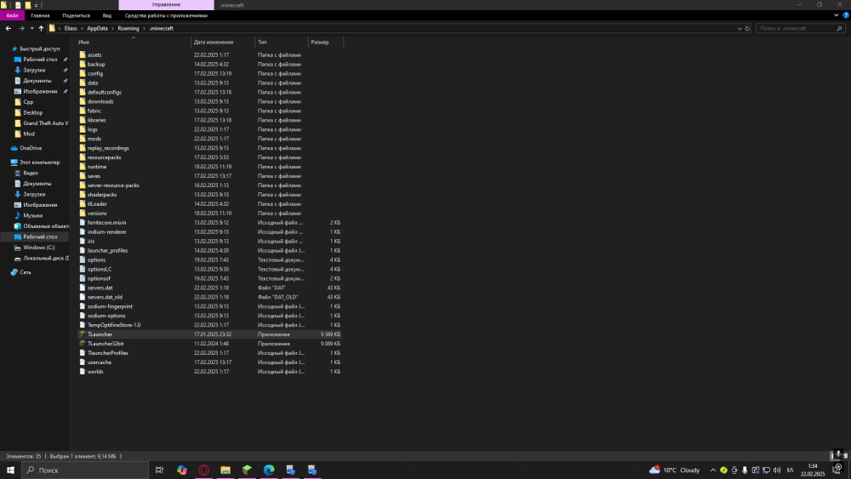851x479 pixels.
Task: Show hidden system tray icons
Action: pyautogui.click(x=712, y=470)
